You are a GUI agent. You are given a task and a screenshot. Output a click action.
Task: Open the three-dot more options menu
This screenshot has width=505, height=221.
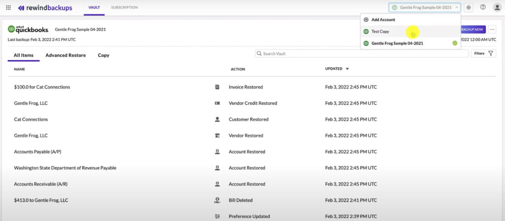[492, 30]
